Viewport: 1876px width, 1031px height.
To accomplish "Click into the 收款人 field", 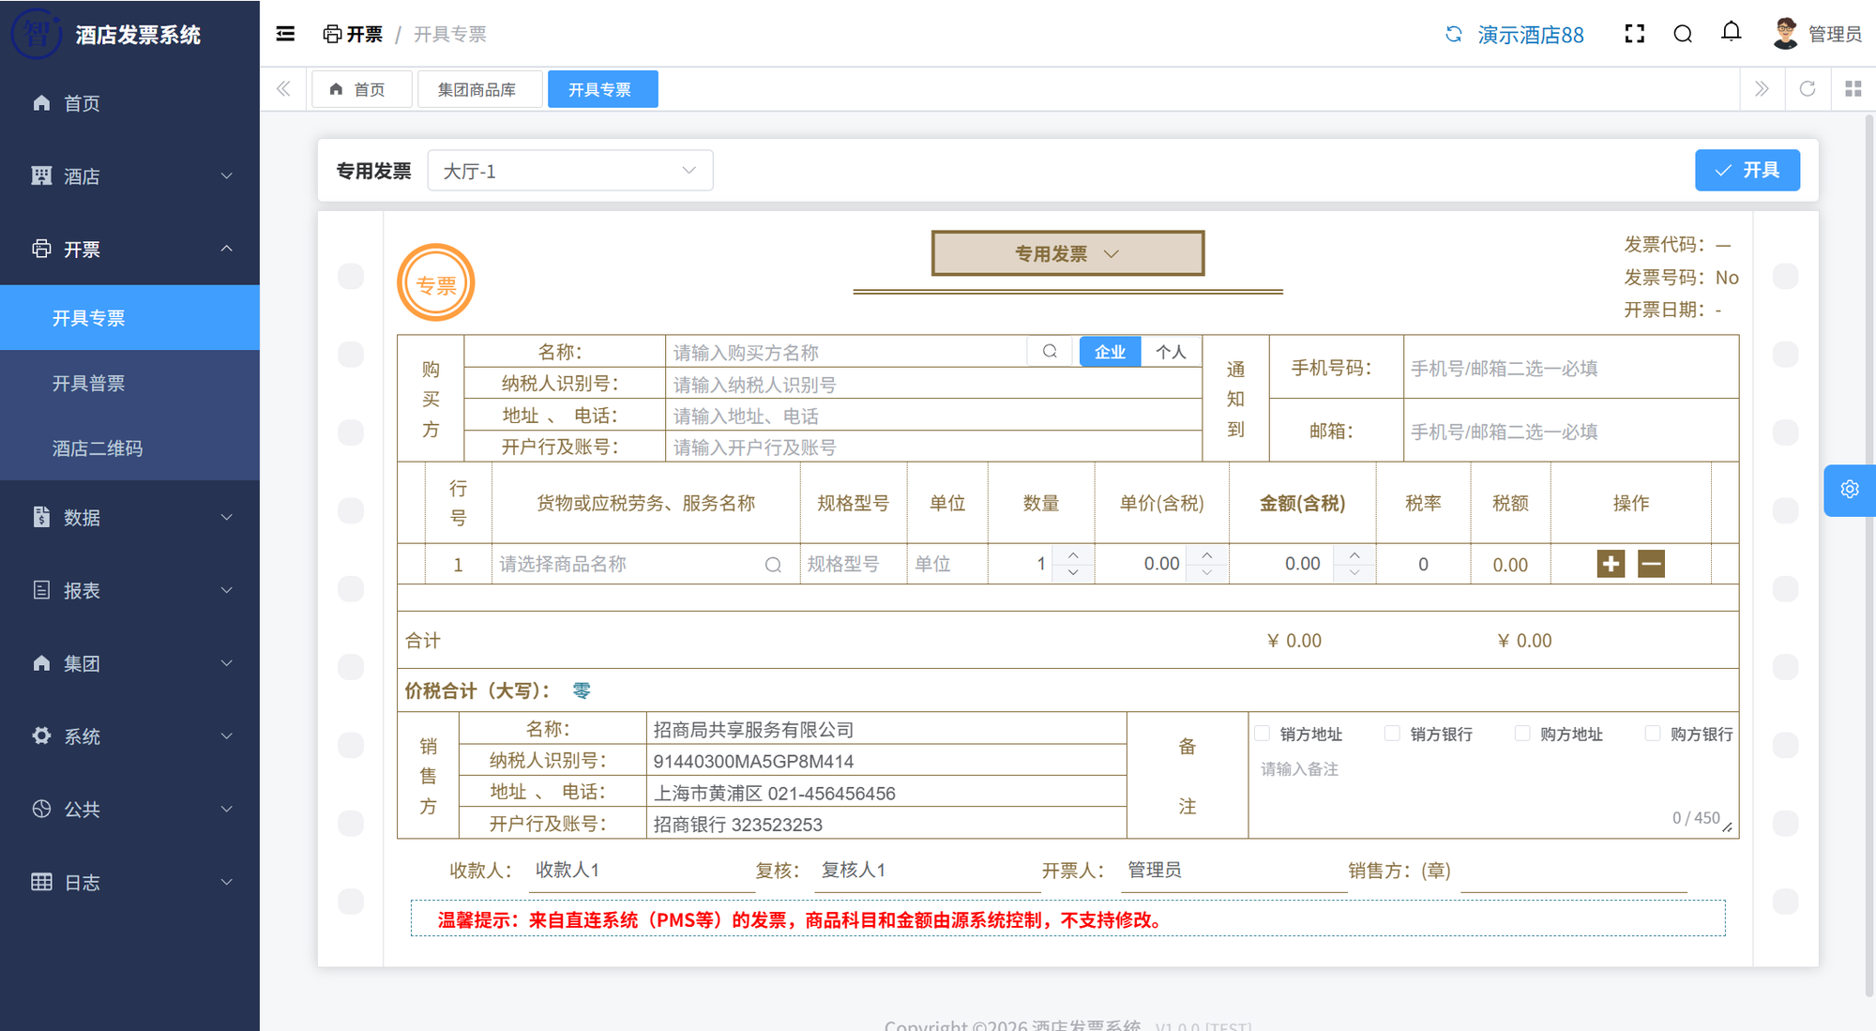I will pyautogui.click(x=642, y=871).
